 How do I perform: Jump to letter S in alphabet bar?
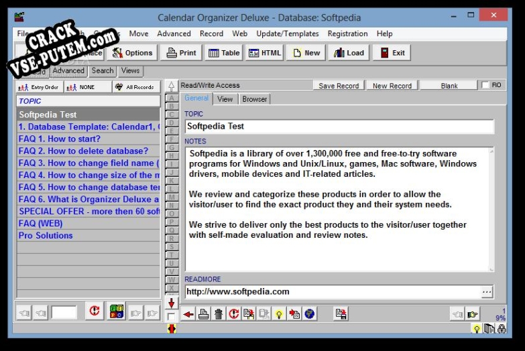pos(172,247)
